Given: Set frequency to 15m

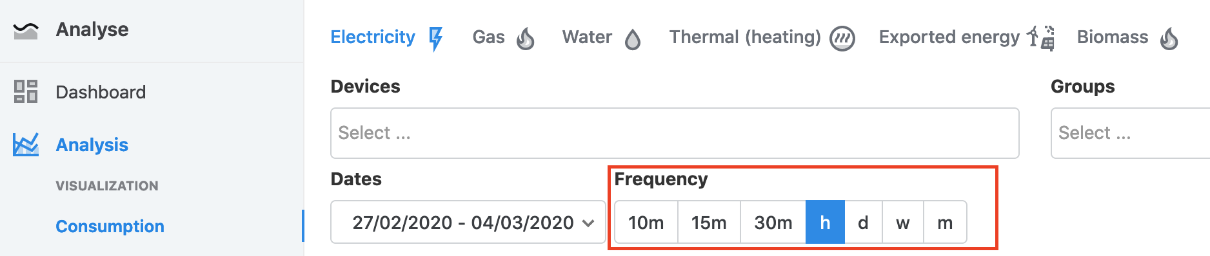Looking at the screenshot, I should [709, 223].
